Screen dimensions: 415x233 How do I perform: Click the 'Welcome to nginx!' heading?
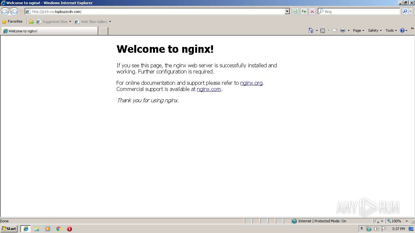tap(165, 49)
